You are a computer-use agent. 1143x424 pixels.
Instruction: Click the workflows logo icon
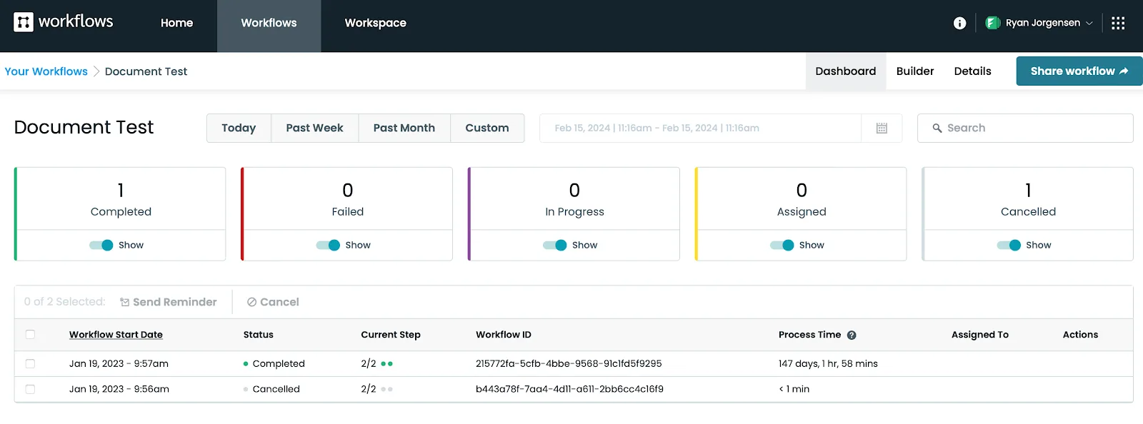[24, 22]
